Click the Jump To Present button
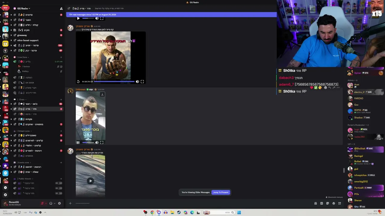The image size is (385, 216). click(x=221, y=192)
